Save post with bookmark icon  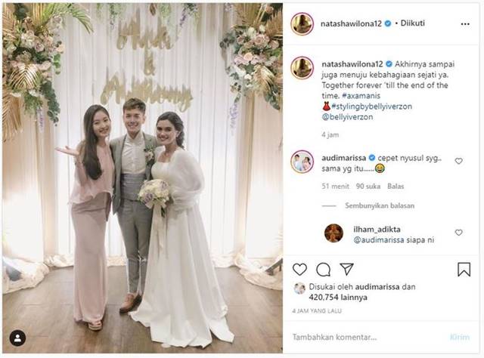coord(464,270)
